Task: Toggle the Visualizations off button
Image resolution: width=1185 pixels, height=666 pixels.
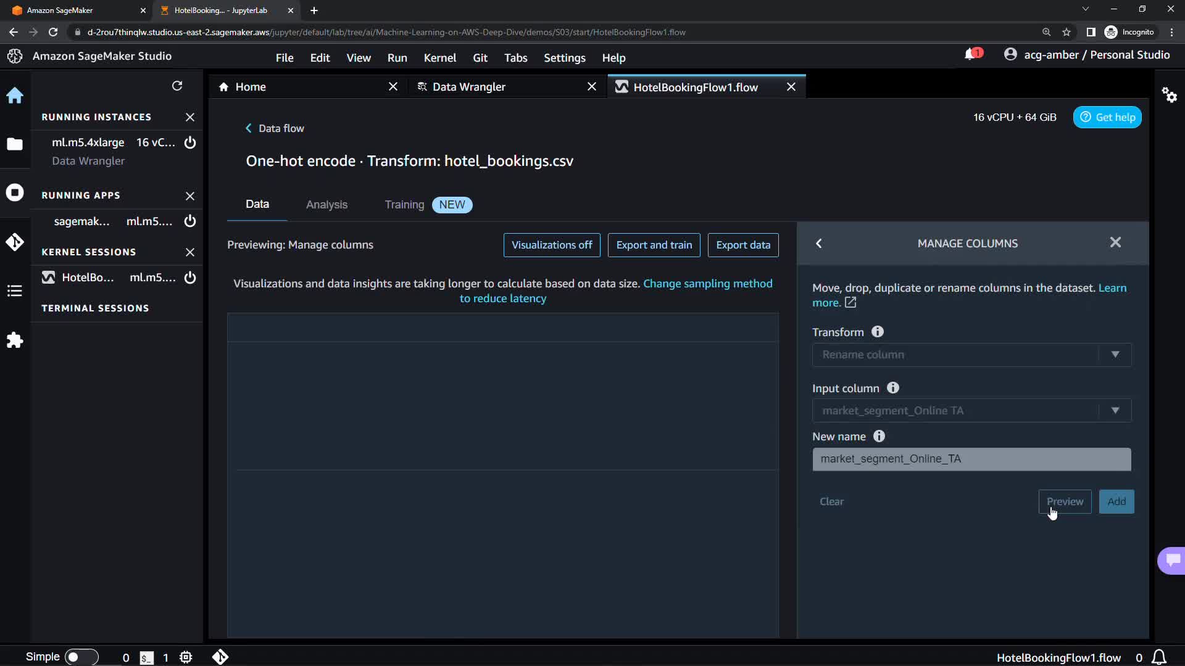Action: coord(552,245)
